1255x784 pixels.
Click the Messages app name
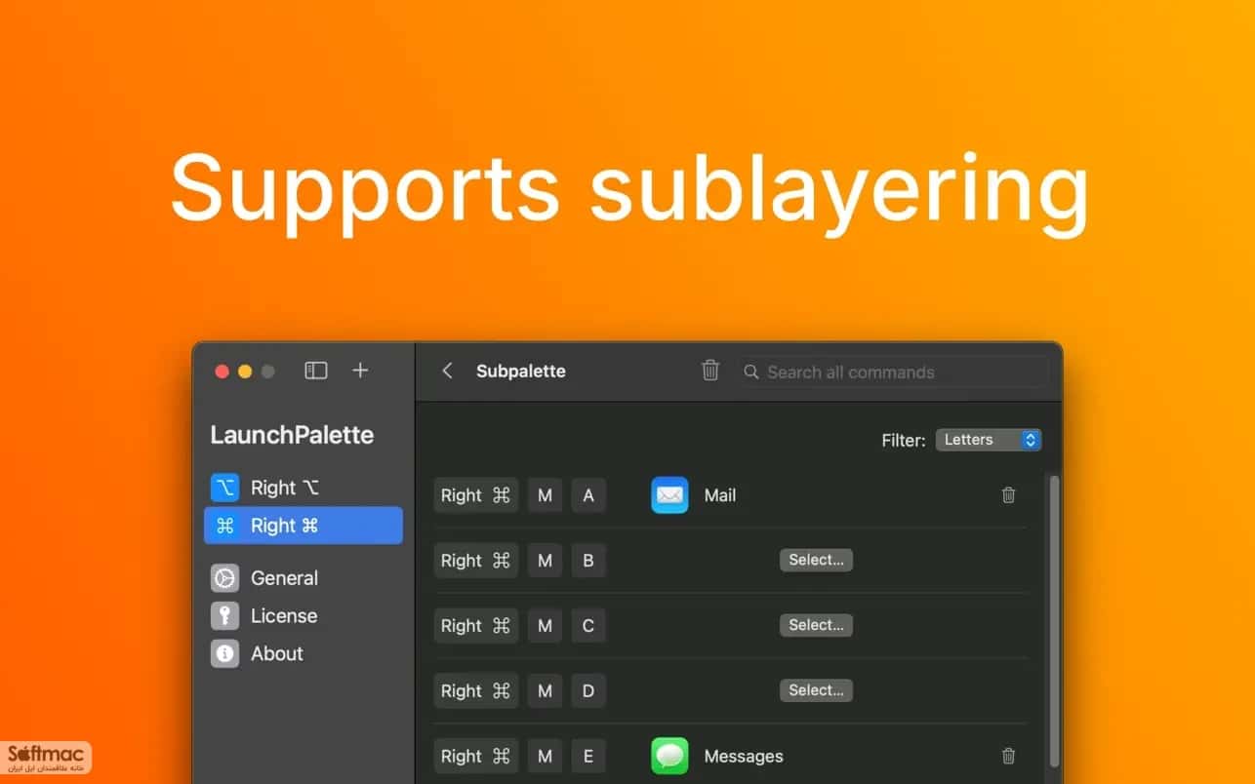point(744,757)
